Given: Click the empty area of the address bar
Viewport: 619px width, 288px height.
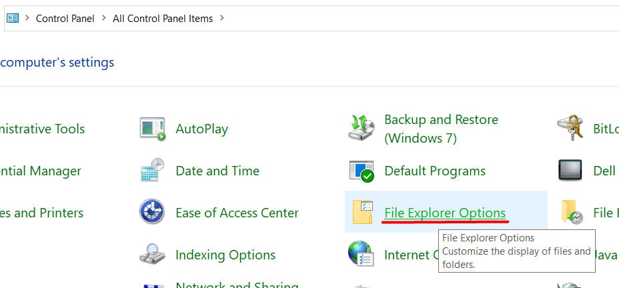Looking at the screenshot, I should [420, 19].
